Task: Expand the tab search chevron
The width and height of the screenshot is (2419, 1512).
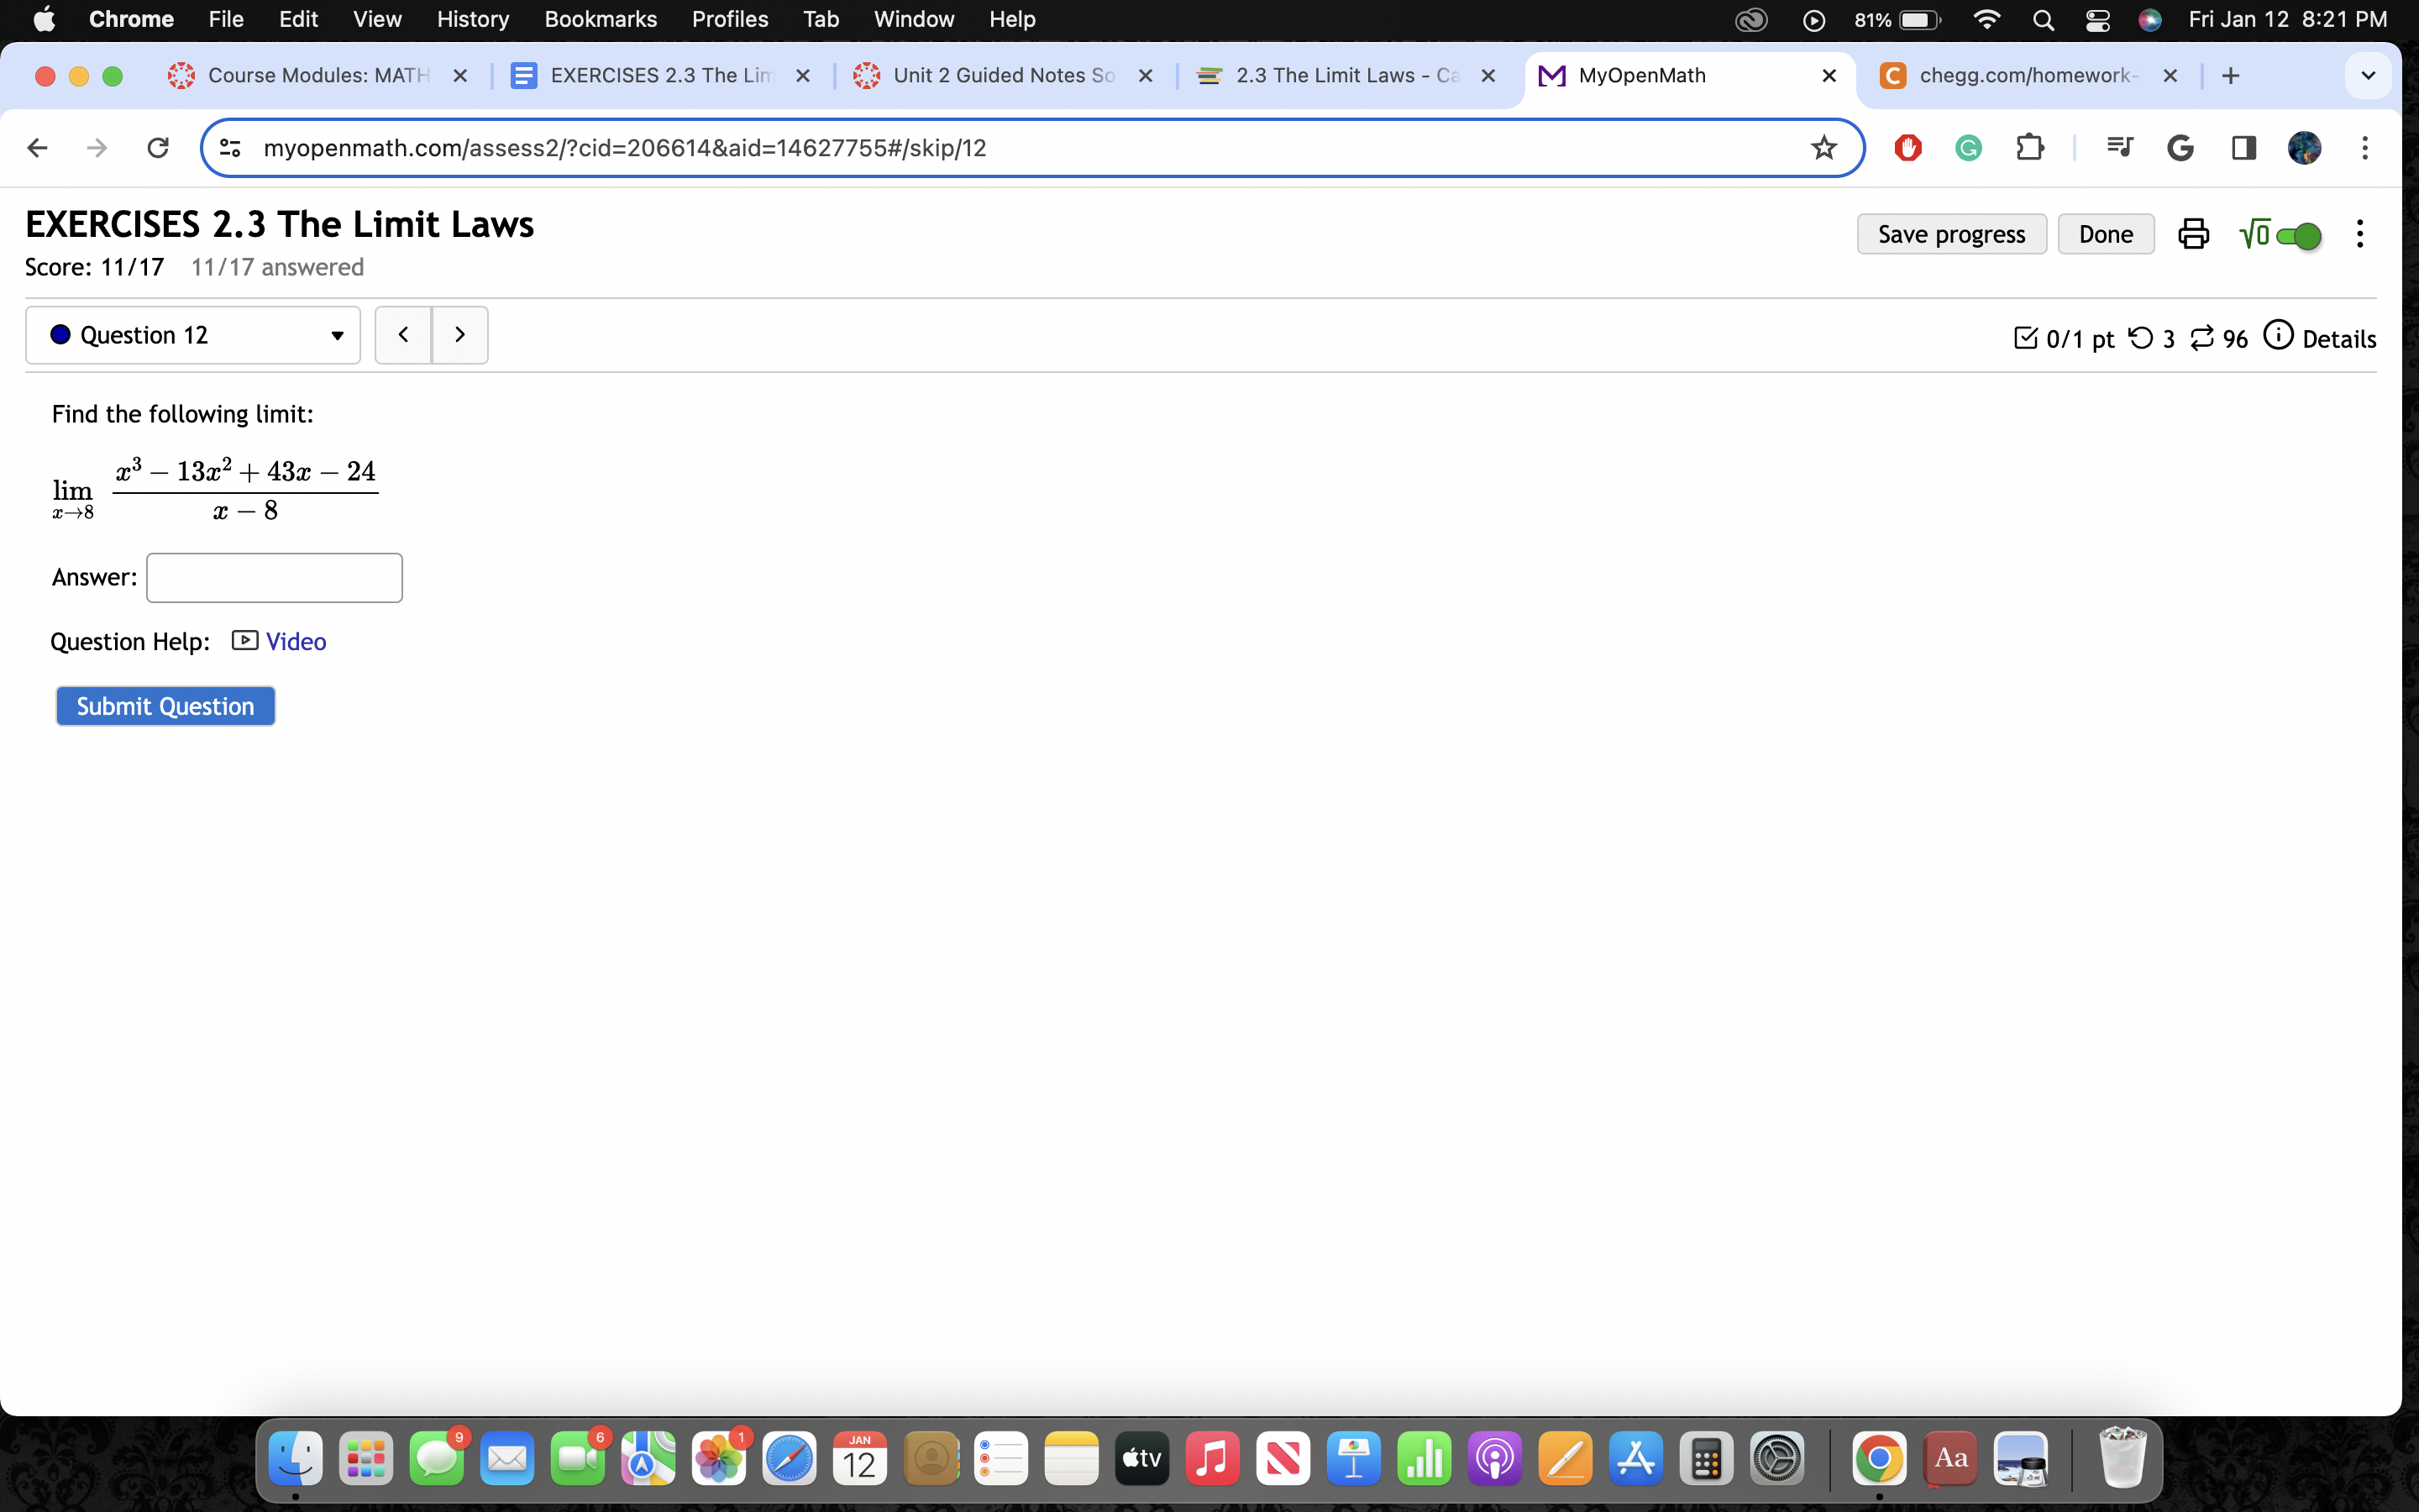Action: click(2367, 76)
